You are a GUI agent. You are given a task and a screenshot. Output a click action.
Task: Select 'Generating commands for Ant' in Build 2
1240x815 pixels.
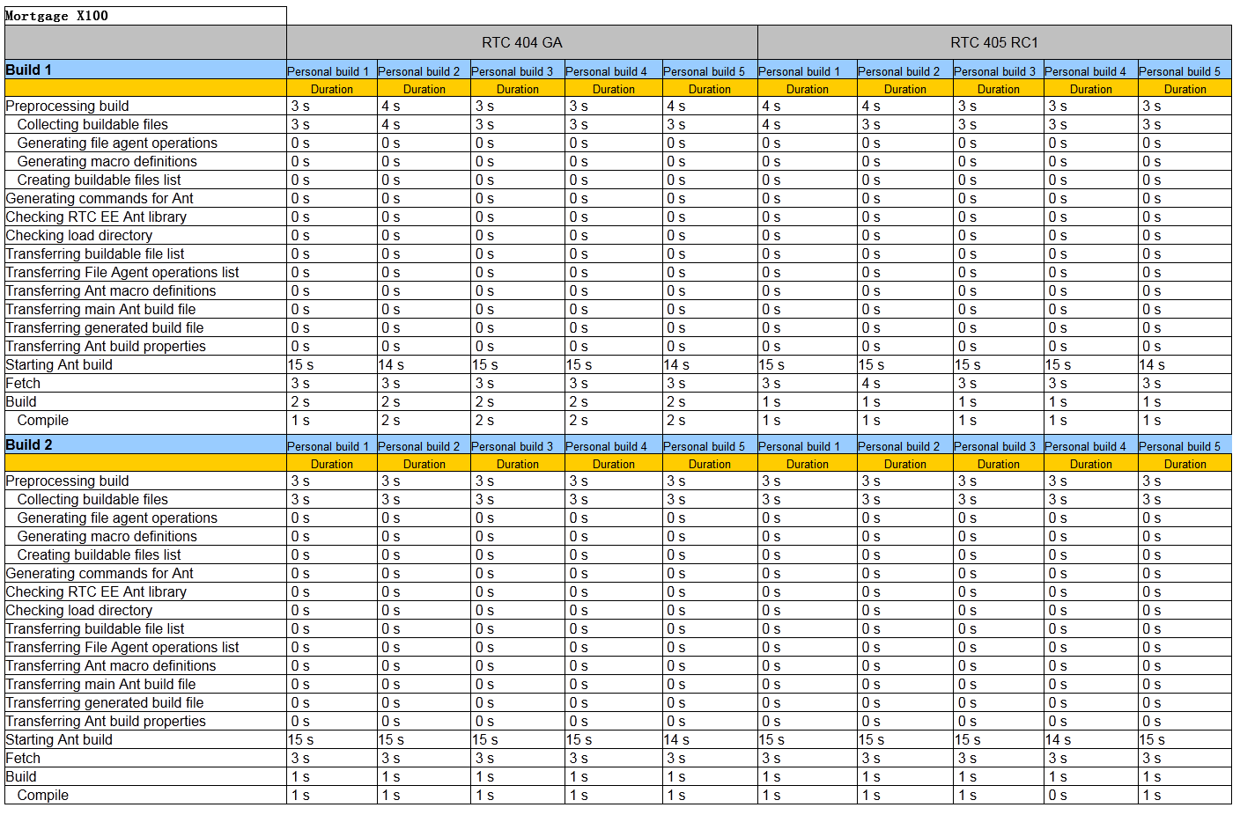100,573
